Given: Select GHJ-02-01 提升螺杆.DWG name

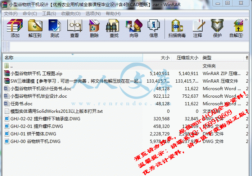Looking at the screenshot, I should 37,126.
